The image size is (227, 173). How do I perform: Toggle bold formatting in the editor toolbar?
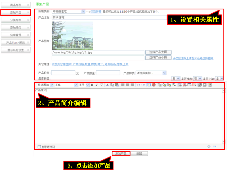click(x=92, y=85)
